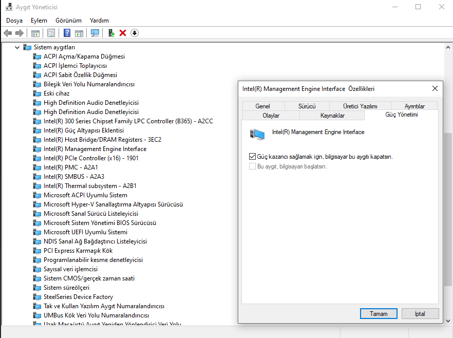Click the Forward arrow toolbar icon
The height and width of the screenshot is (338, 453).
coord(20,33)
